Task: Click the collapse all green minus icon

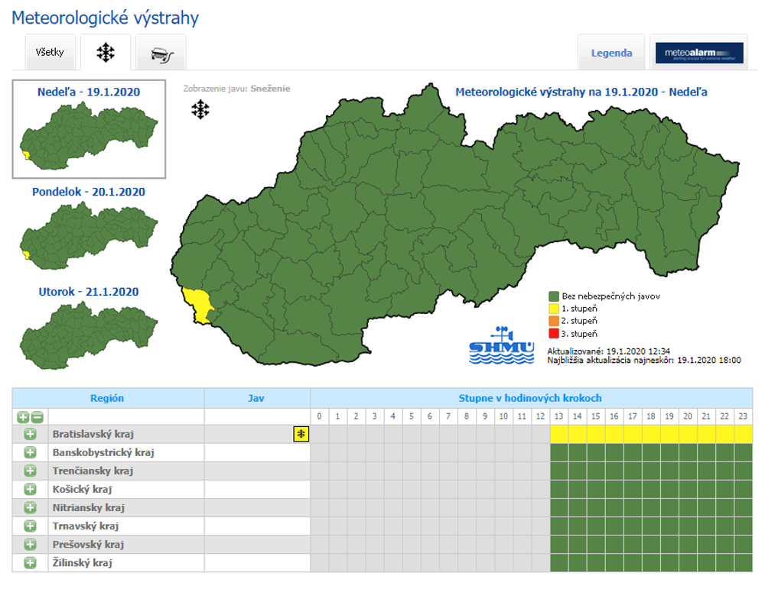Action: pos(37,417)
